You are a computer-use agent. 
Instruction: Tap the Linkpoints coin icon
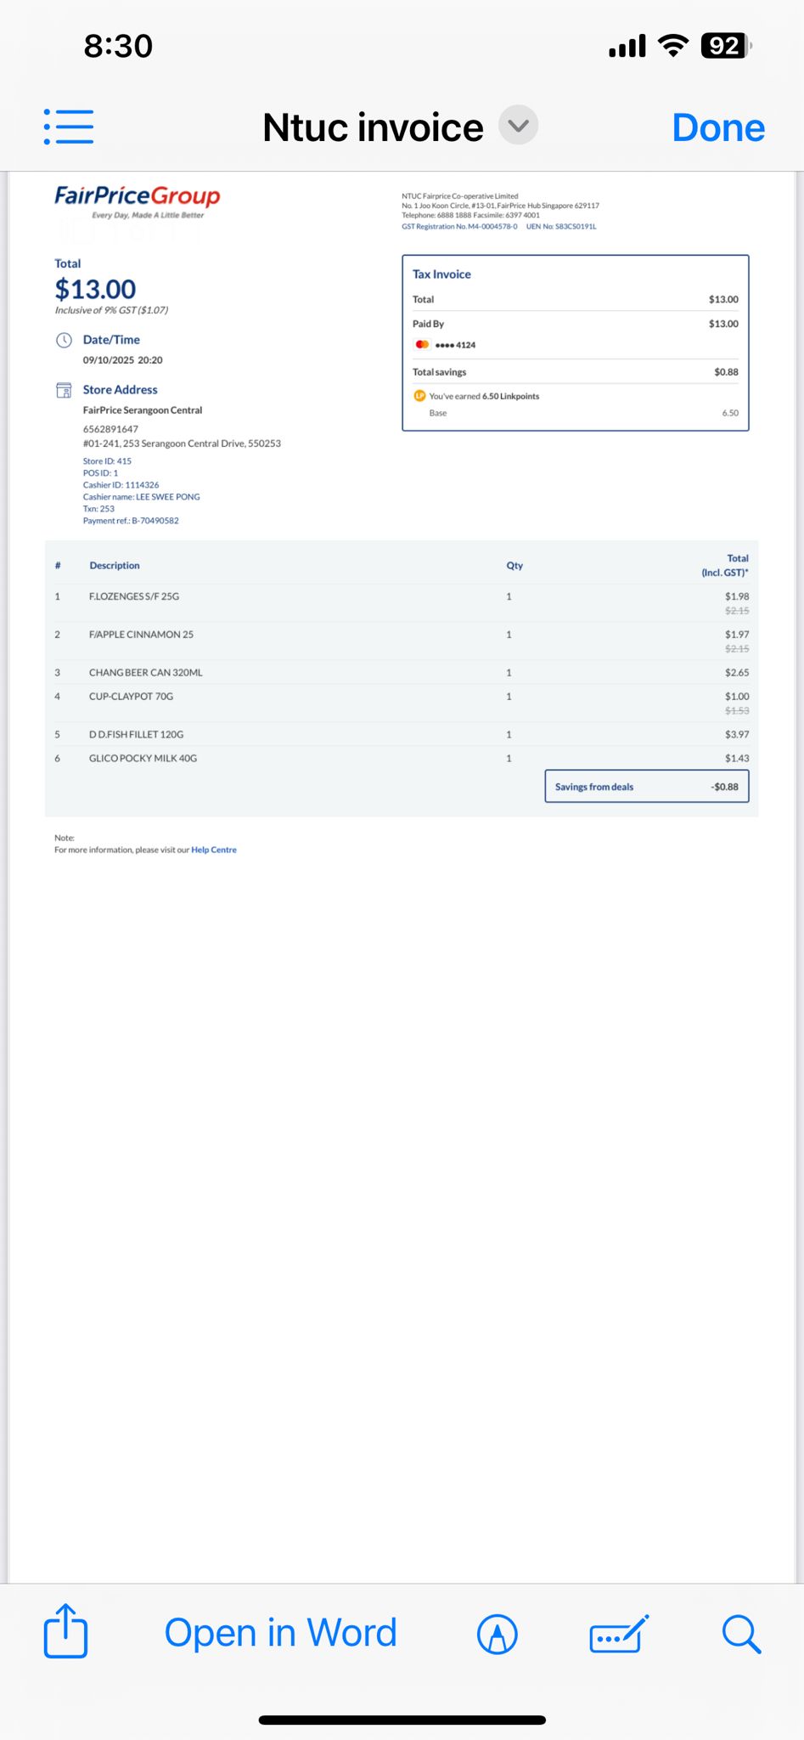point(419,396)
